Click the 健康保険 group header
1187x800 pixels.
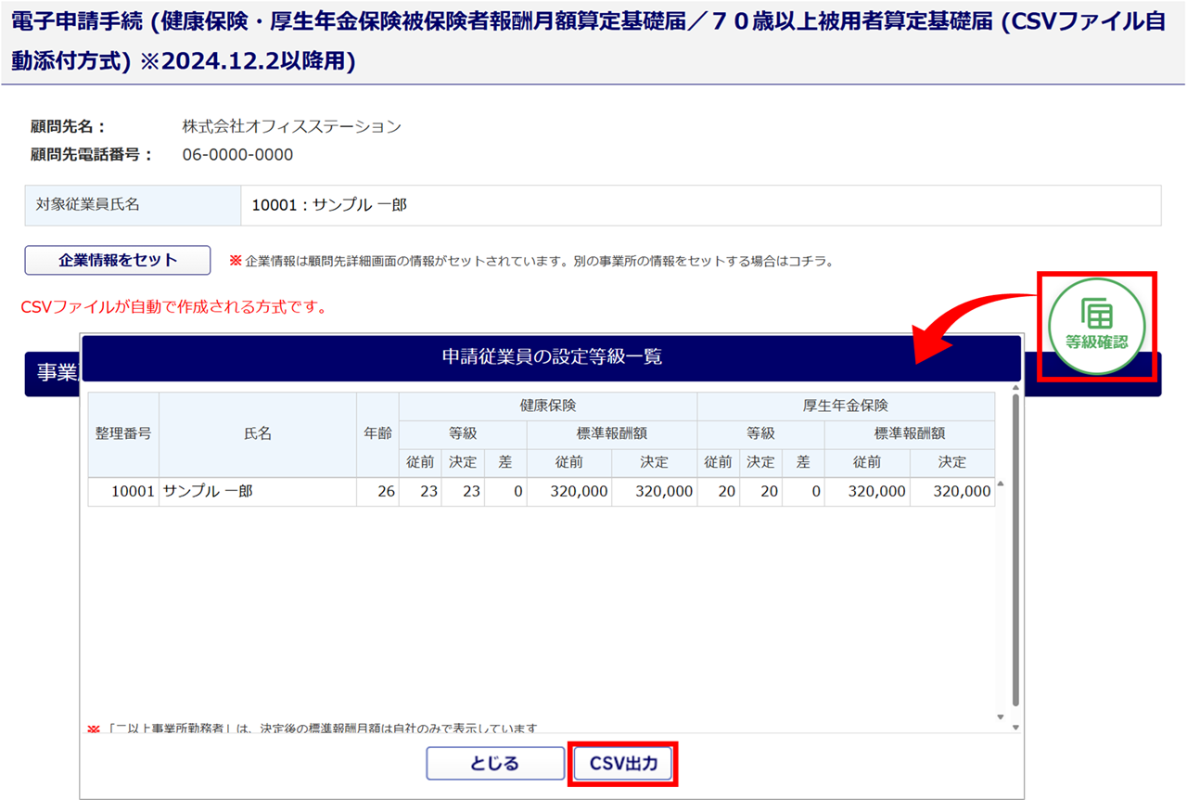pyautogui.click(x=547, y=406)
